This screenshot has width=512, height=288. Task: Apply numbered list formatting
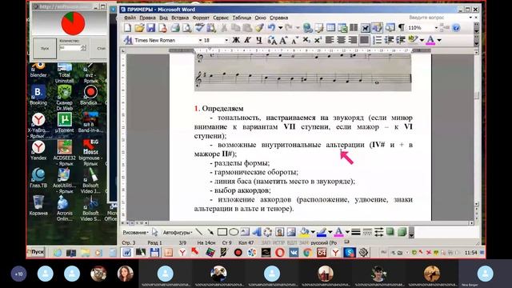click(377, 40)
